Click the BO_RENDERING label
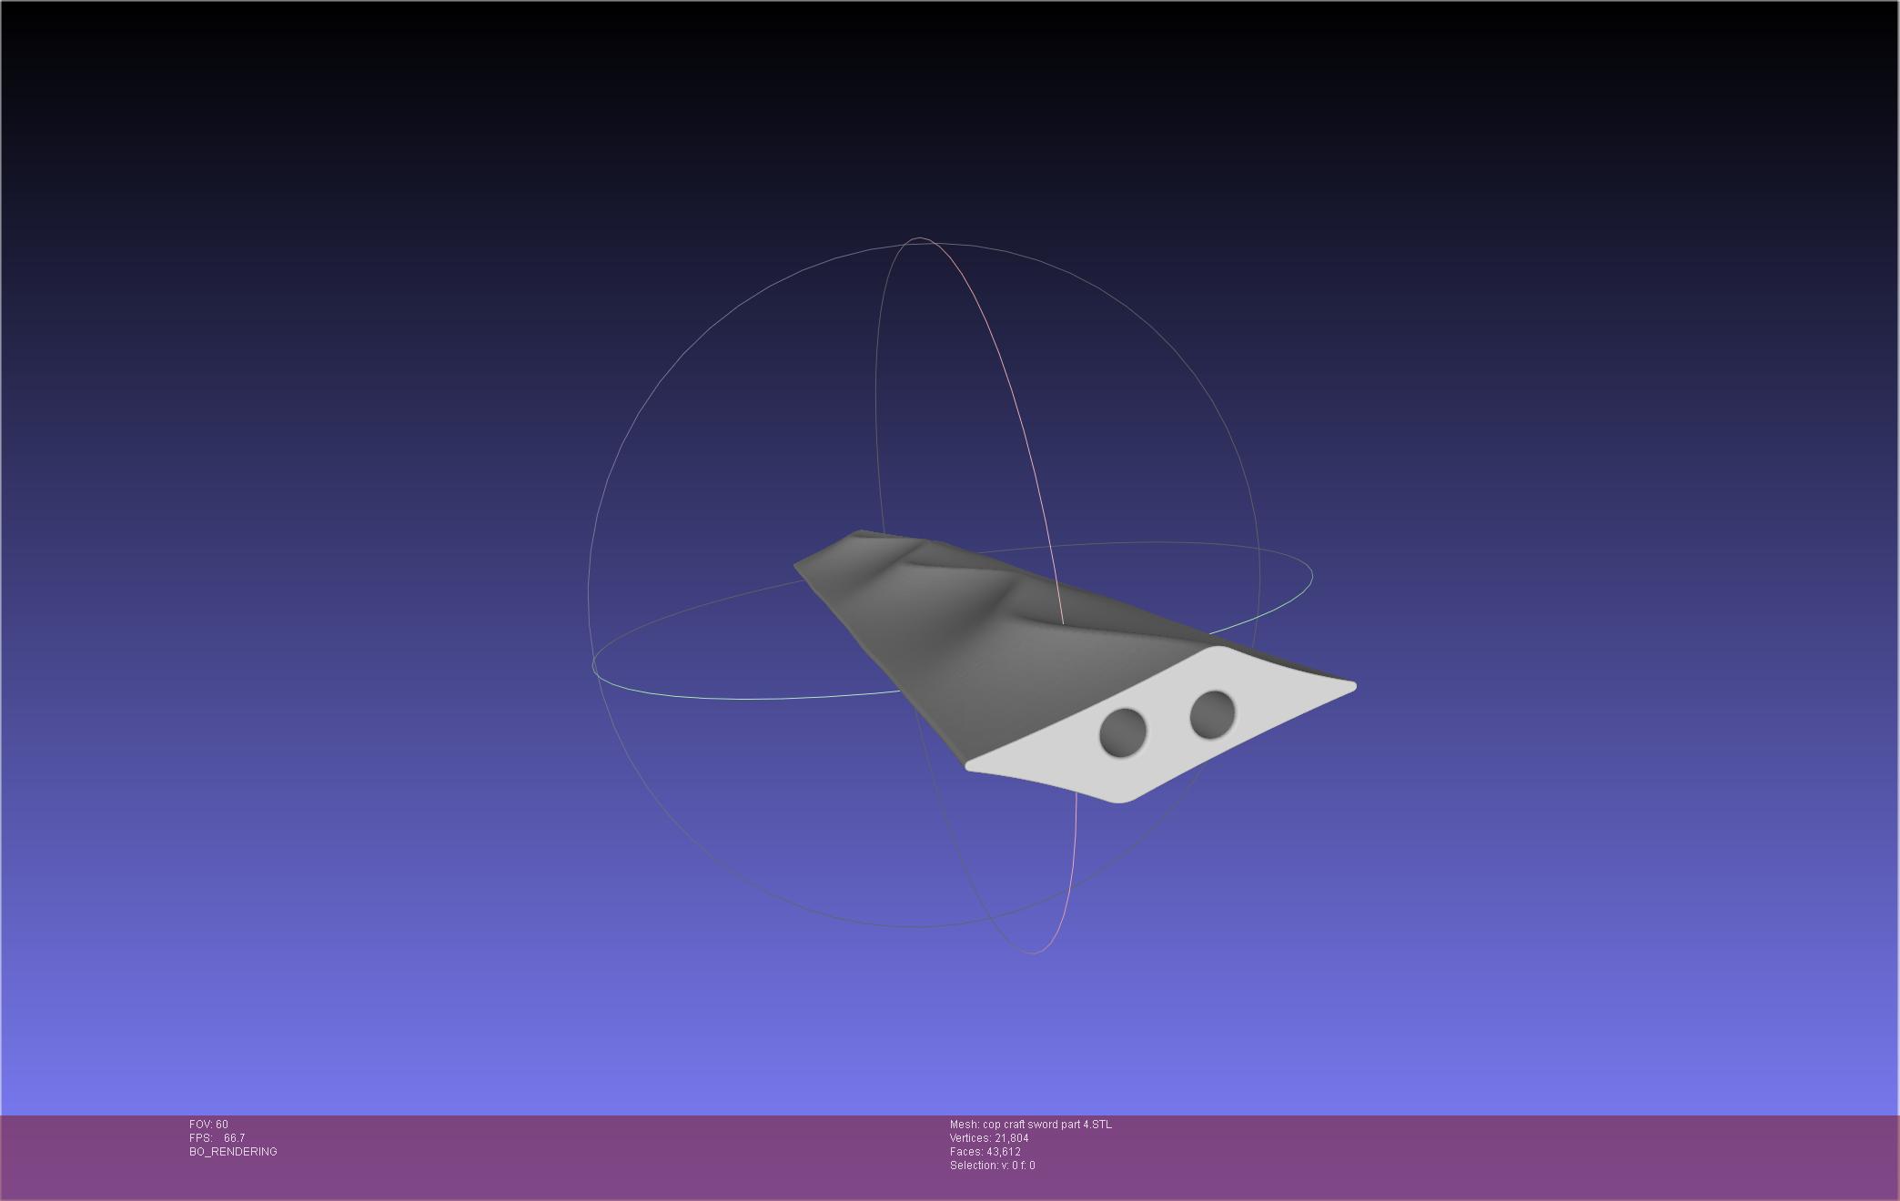The height and width of the screenshot is (1201, 1900). [233, 1152]
